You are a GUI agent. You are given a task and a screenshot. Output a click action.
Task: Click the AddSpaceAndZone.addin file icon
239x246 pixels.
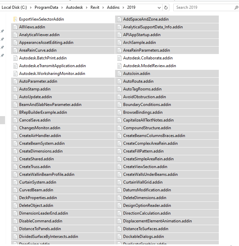coord(119,19)
